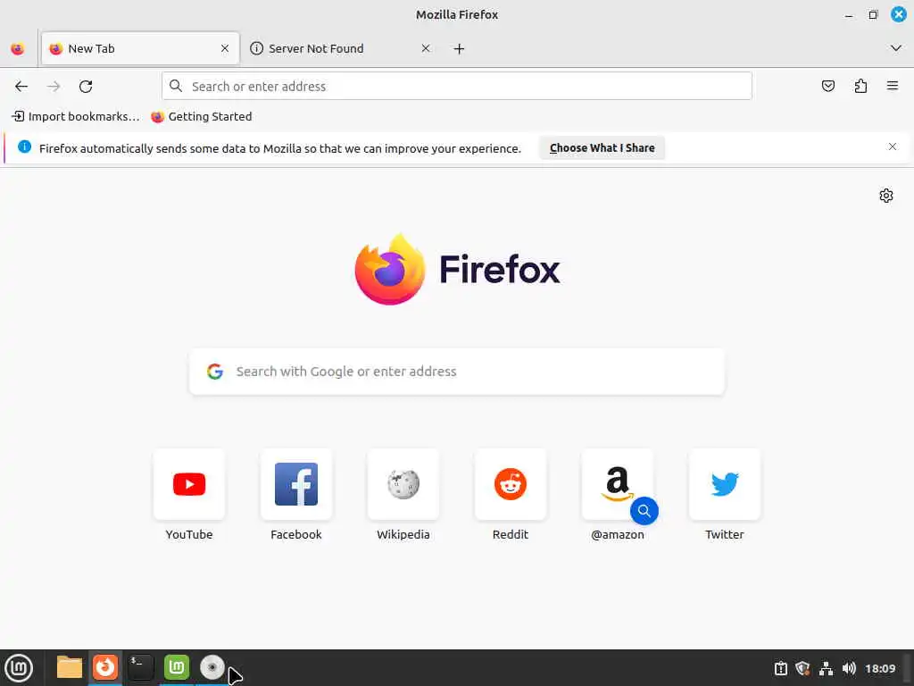The width and height of the screenshot is (914, 686).
Task: Open the network connection tray icon
Action: point(826,668)
